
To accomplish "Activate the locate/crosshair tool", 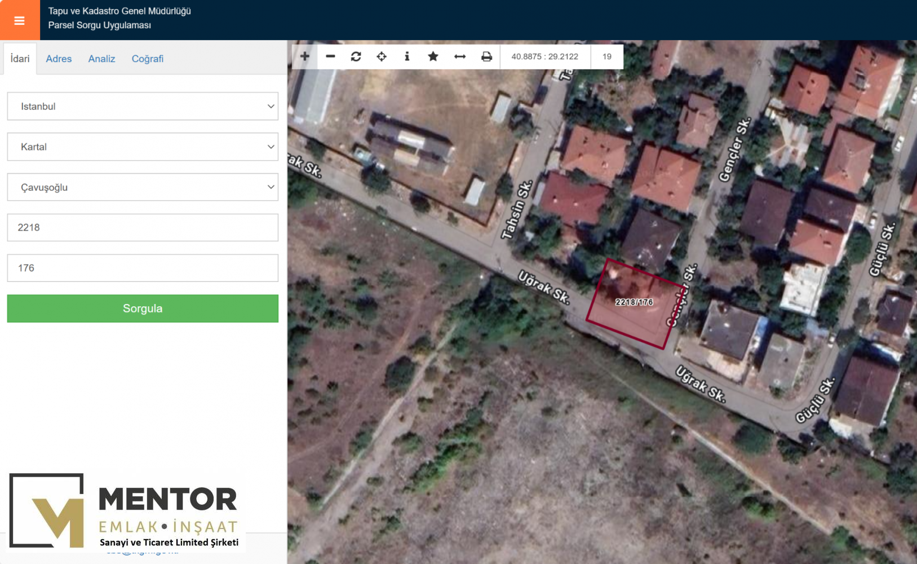I will pyautogui.click(x=382, y=56).
